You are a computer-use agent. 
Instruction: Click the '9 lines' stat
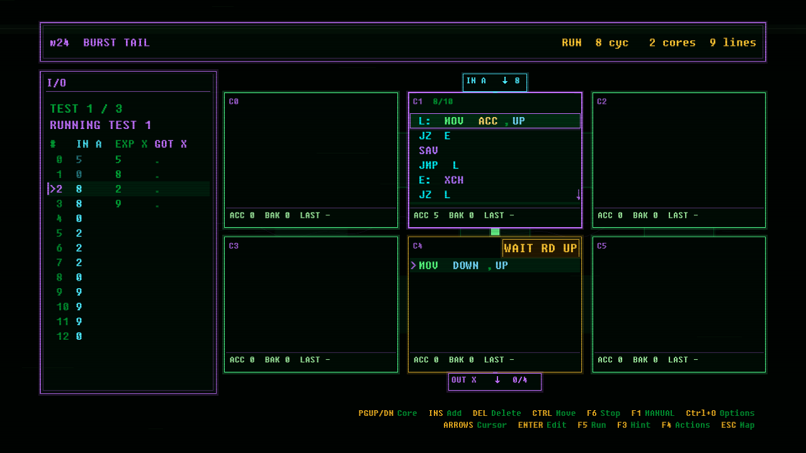click(733, 43)
